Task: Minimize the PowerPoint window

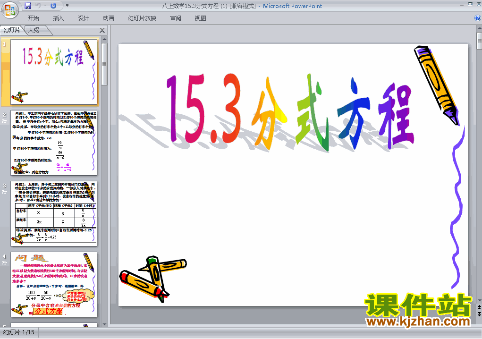Action: coord(462,5)
